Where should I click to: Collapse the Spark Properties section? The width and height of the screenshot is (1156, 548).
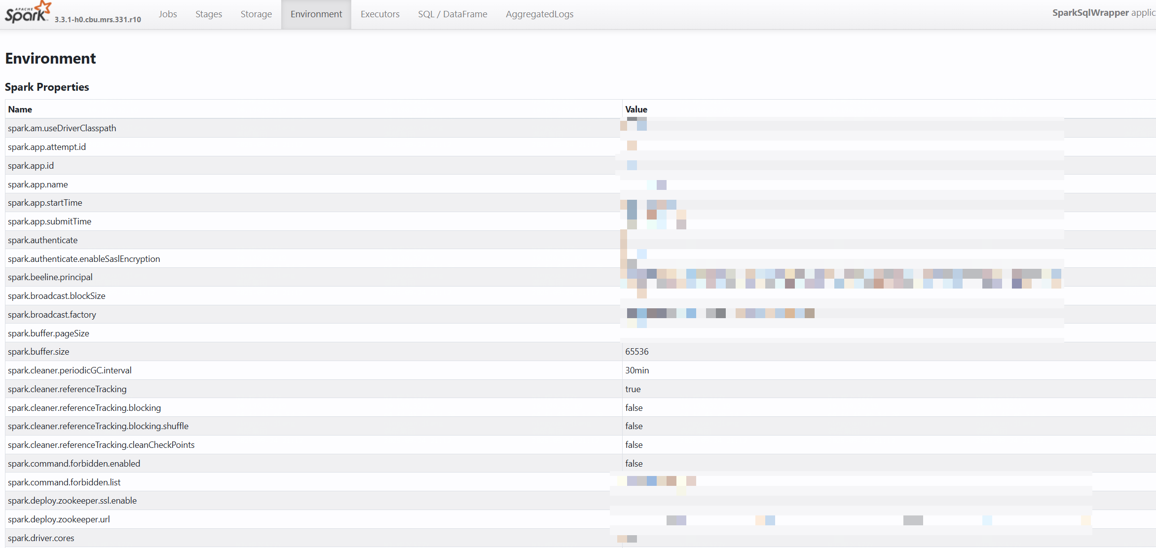[47, 87]
